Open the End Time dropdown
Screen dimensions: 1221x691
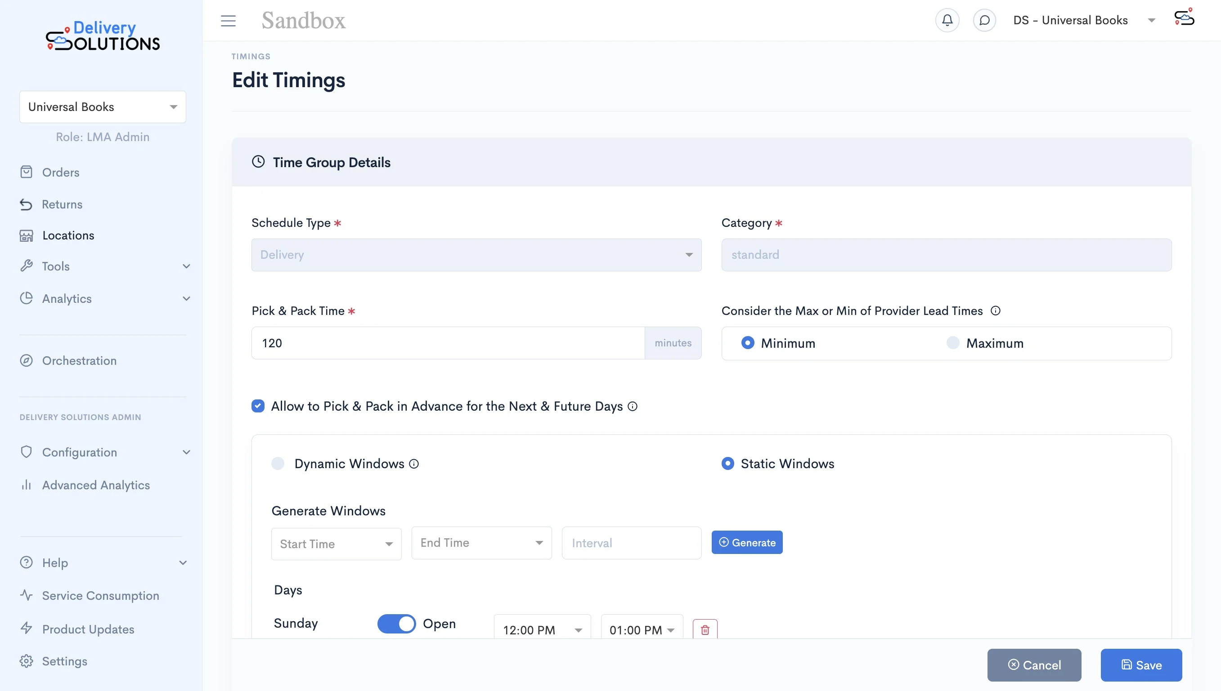pyautogui.click(x=482, y=543)
